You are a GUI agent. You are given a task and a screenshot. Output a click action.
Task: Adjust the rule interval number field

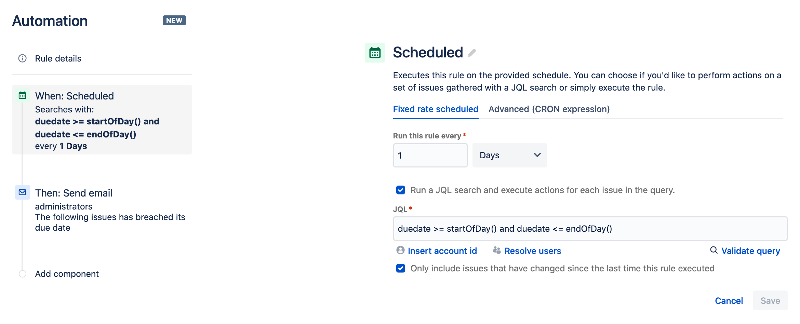(430, 155)
